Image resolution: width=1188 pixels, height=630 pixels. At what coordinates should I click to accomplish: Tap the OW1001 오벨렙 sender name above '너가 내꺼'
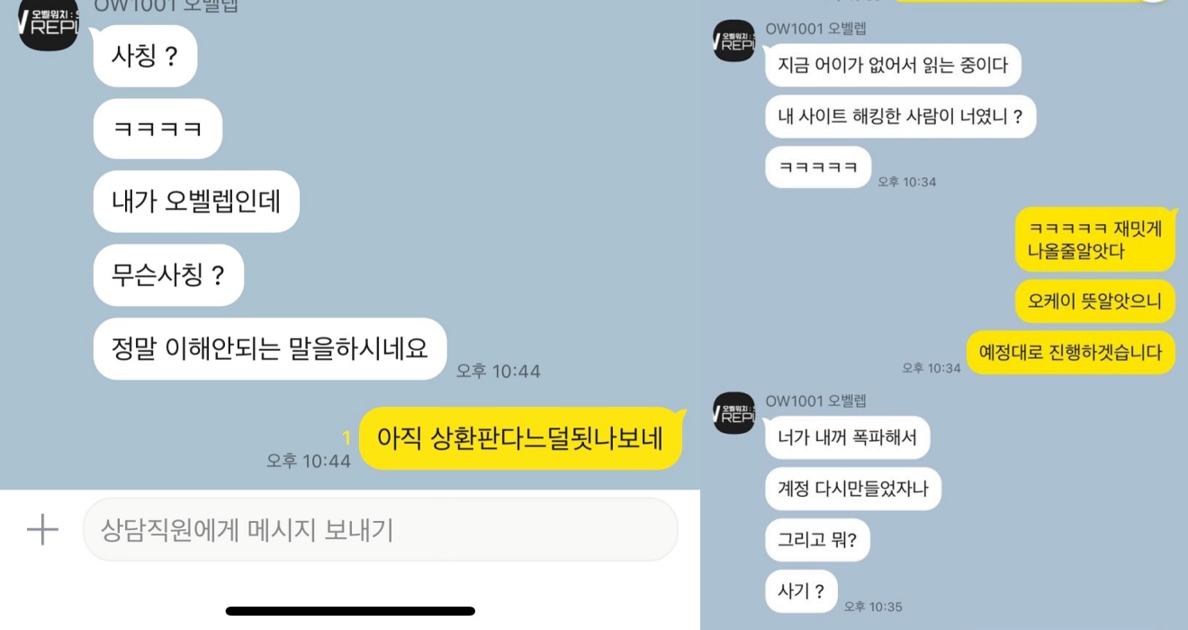click(x=815, y=400)
